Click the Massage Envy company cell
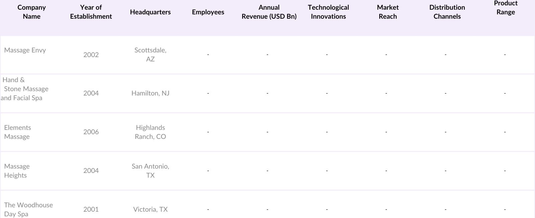This screenshot has height=218, width=535. (25, 50)
